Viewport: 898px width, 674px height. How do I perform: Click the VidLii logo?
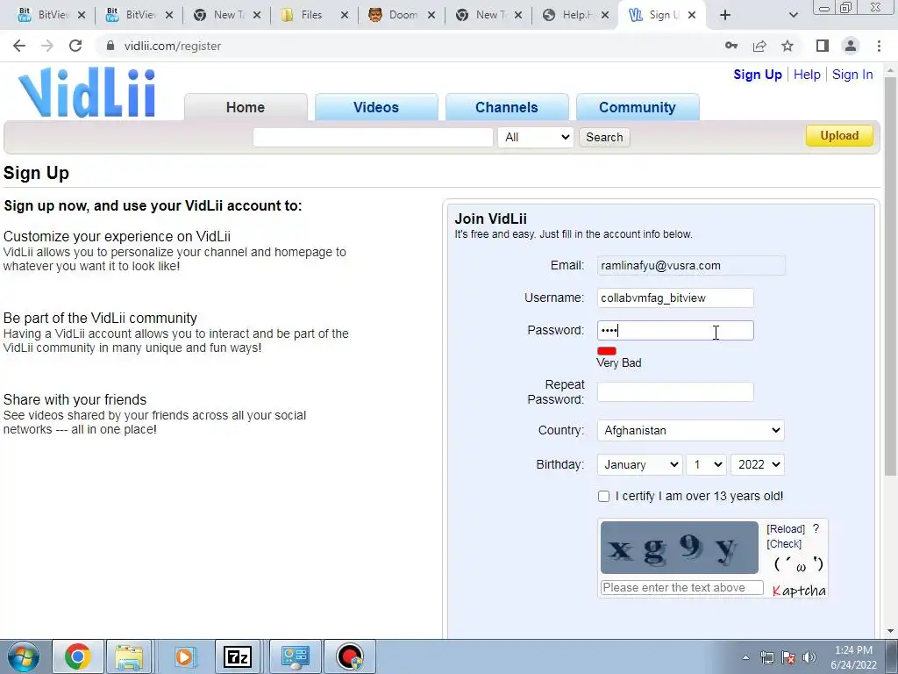pos(87,92)
